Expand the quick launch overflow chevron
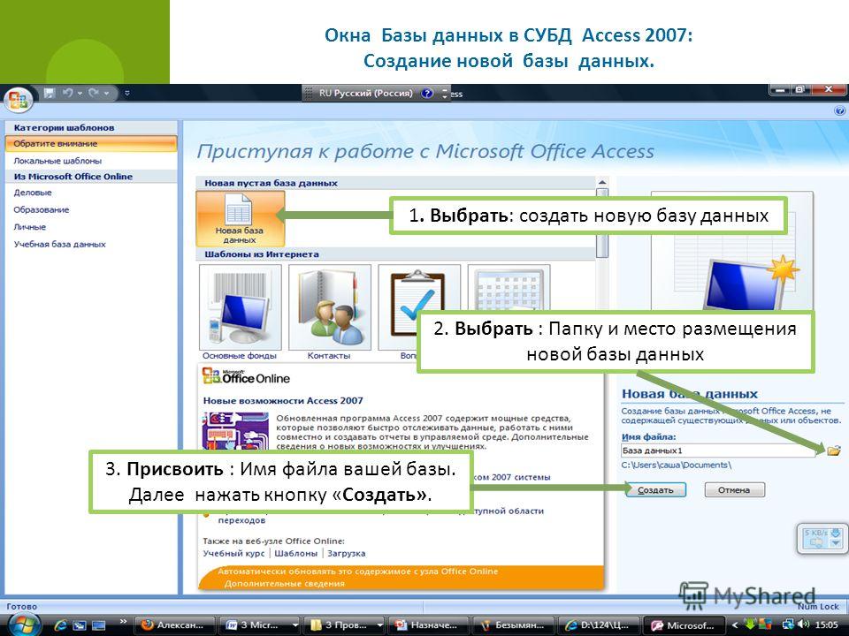This screenshot has height=636, width=849. click(x=123, y=621)
